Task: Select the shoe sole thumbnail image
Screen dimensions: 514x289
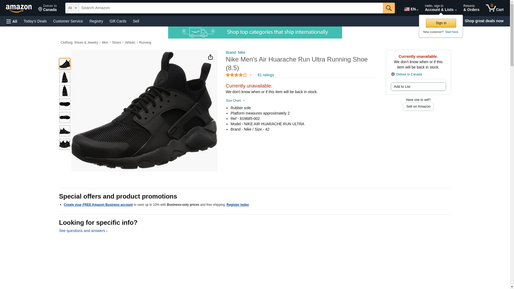Action: click(x=65, y=104)
